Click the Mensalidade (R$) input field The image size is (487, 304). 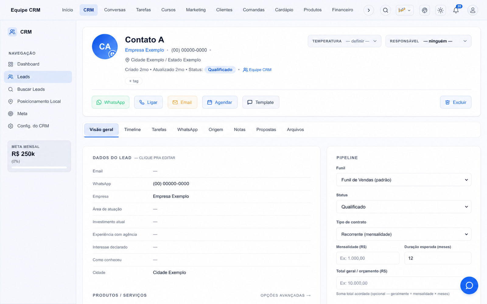click(368, 258)
